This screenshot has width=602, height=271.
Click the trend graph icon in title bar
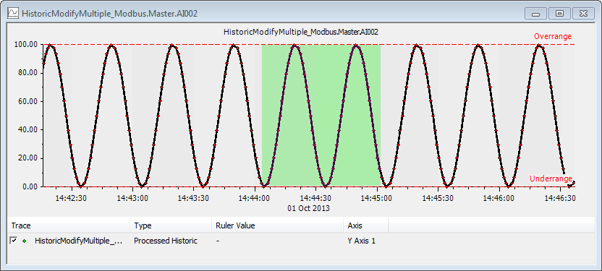13,14
